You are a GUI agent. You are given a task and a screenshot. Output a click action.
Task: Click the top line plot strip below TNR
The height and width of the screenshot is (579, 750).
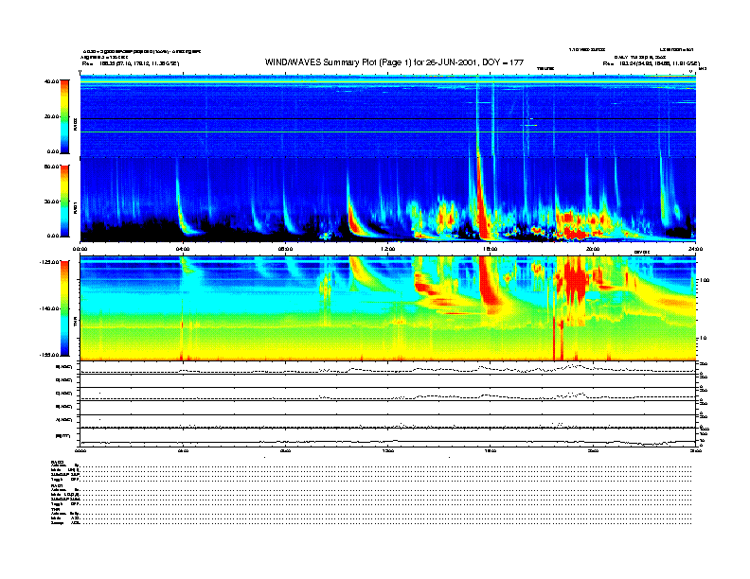click(387, 368)
